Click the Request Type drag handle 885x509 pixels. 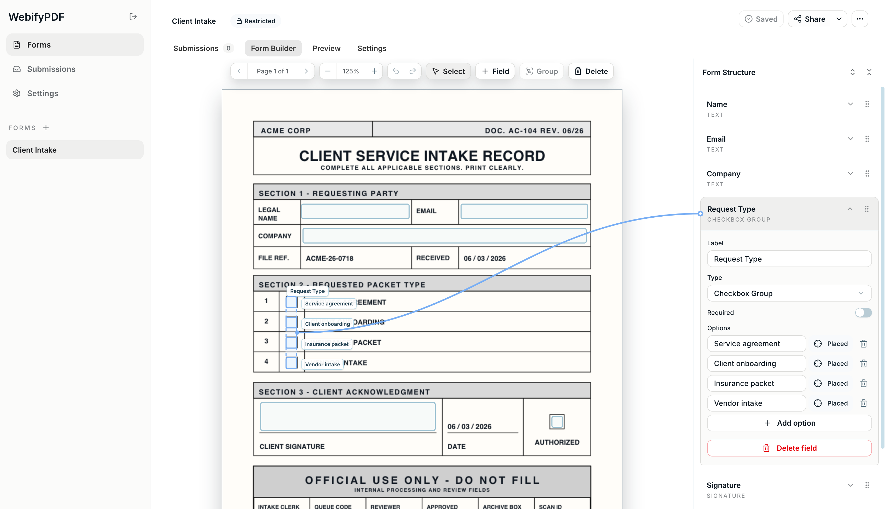click(866, 209)
